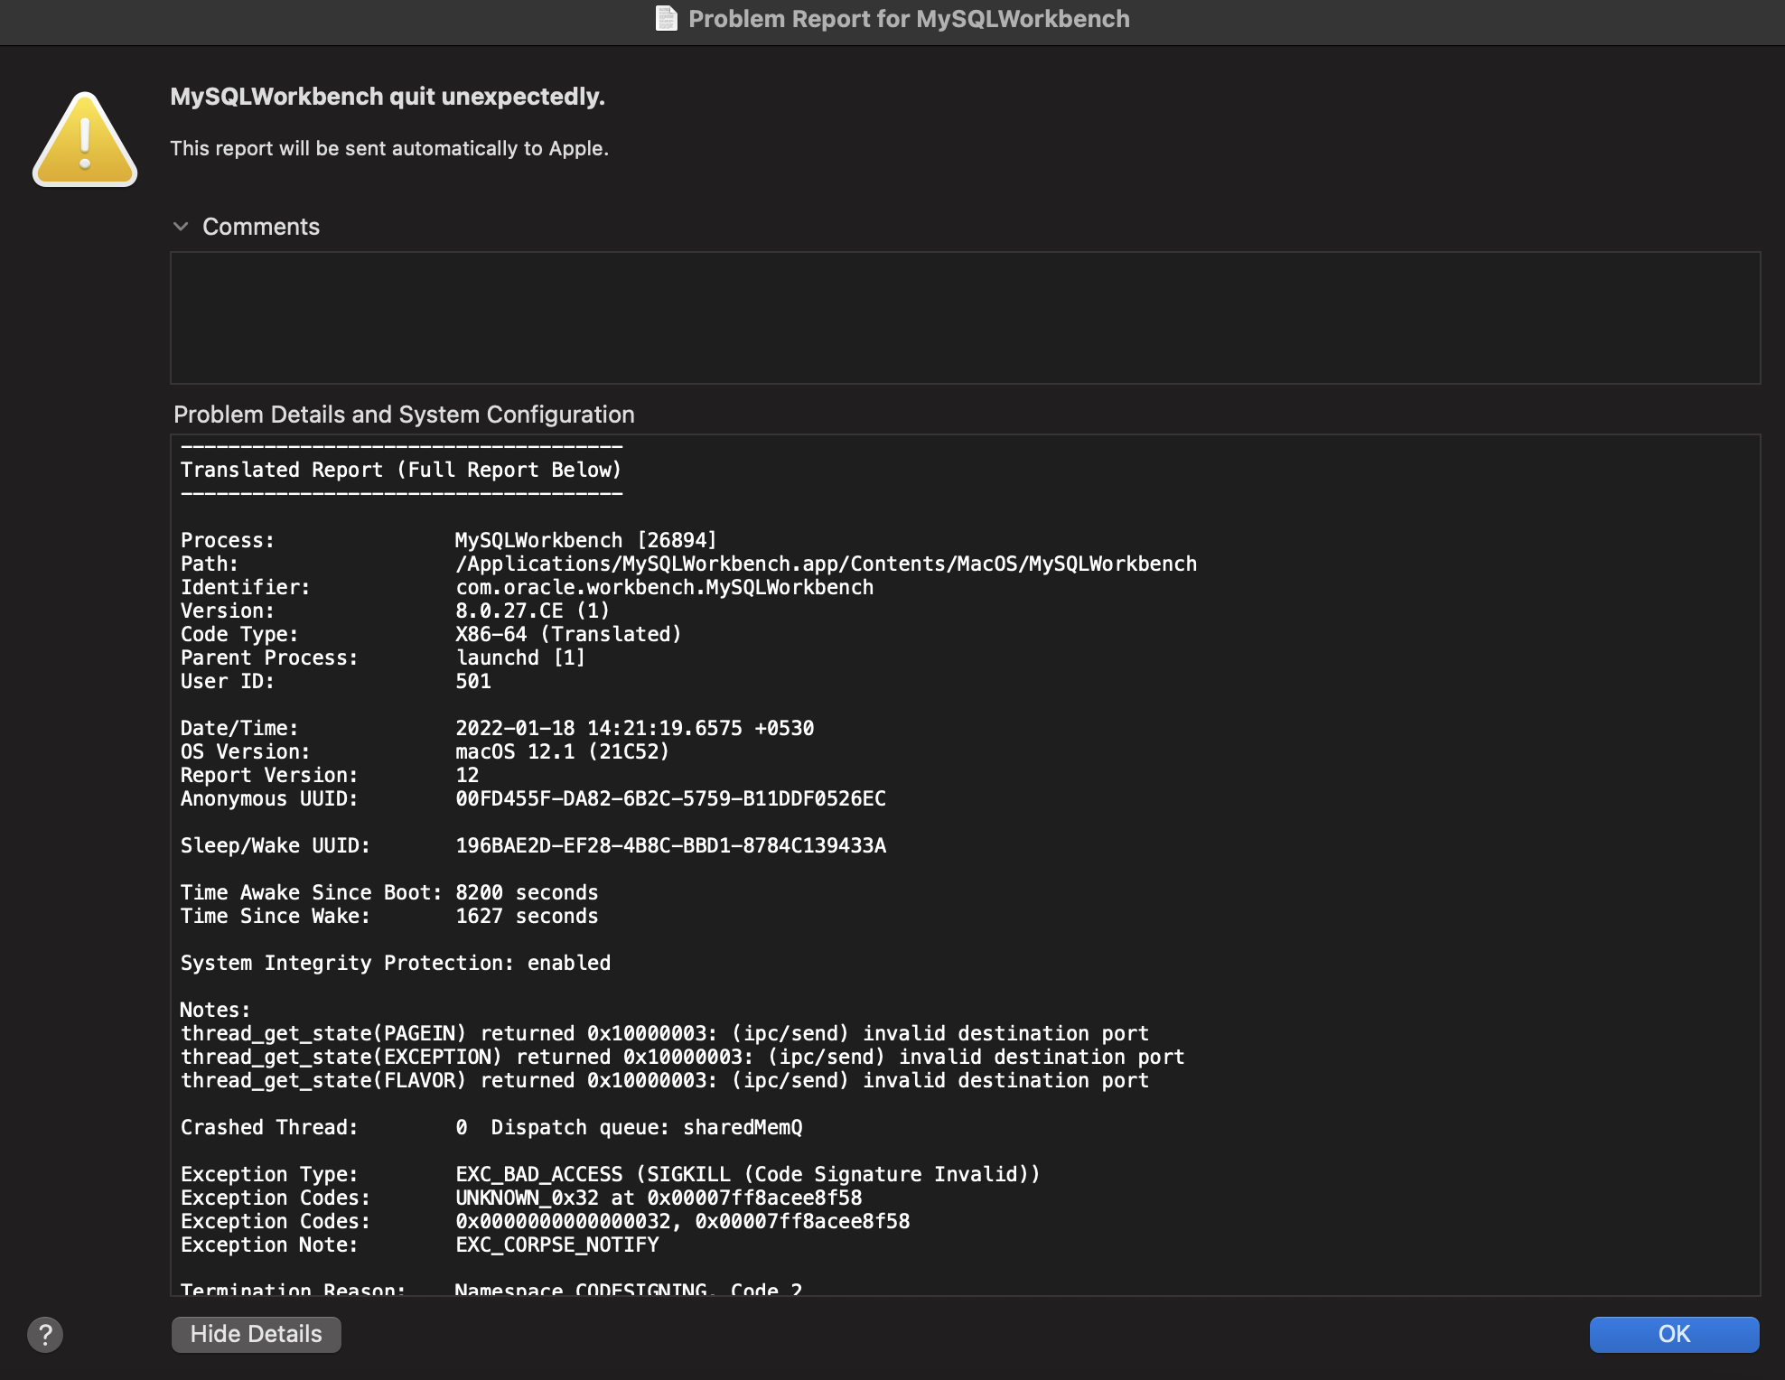The image size is (1785, 1380).
Task: Click 'System Integrity Protection: enabled' line
Action: tap(396, 963)
